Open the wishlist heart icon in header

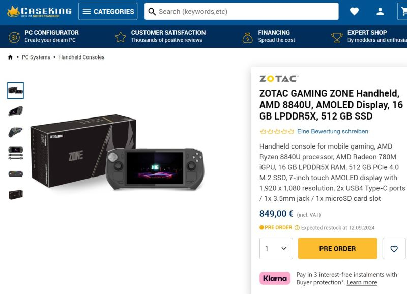click(x=354, y=11)
